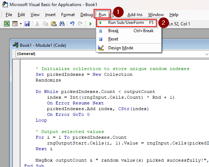The width and height of the screenshot is (209, 167).
Task: Click the 'Do While pickedIndexes.Count' line
Action: (x=95, y=92)
